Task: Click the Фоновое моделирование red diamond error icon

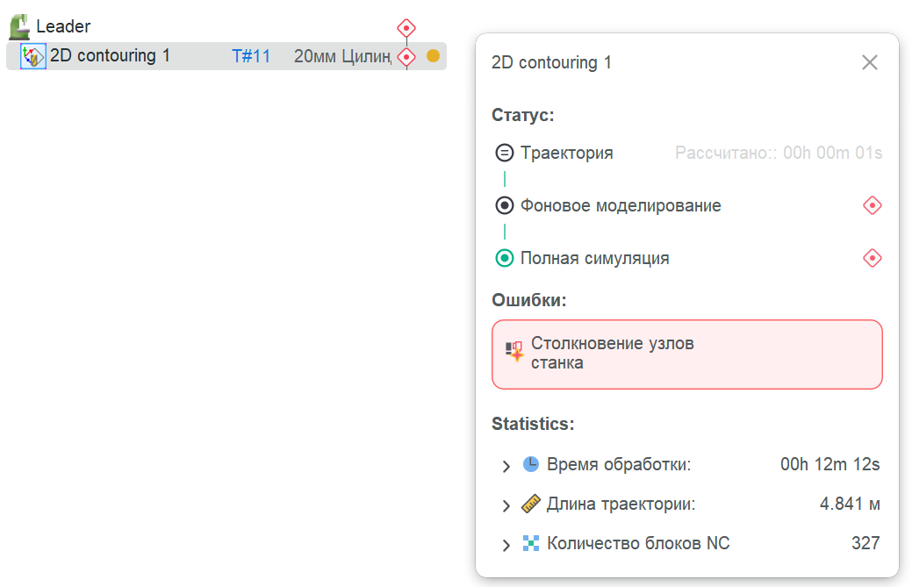Action: coord(872,205)
